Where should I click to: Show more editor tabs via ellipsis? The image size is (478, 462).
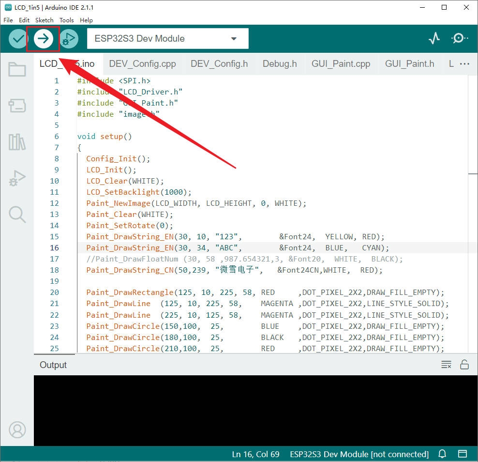point(464,64)
